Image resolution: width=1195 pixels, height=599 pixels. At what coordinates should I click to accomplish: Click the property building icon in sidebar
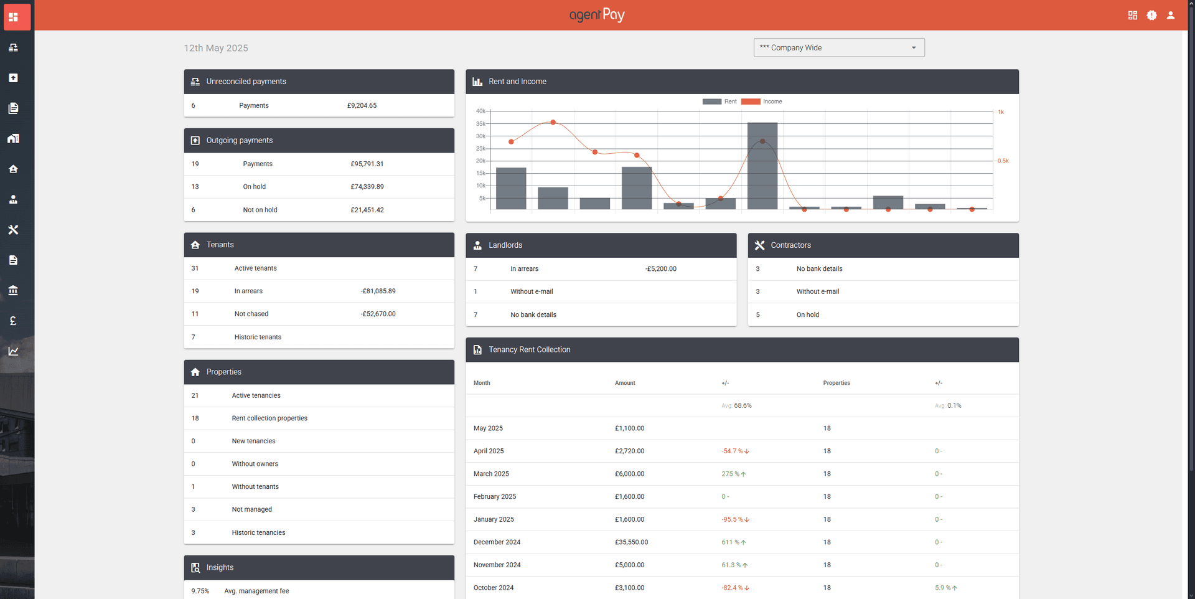[13, 138]
